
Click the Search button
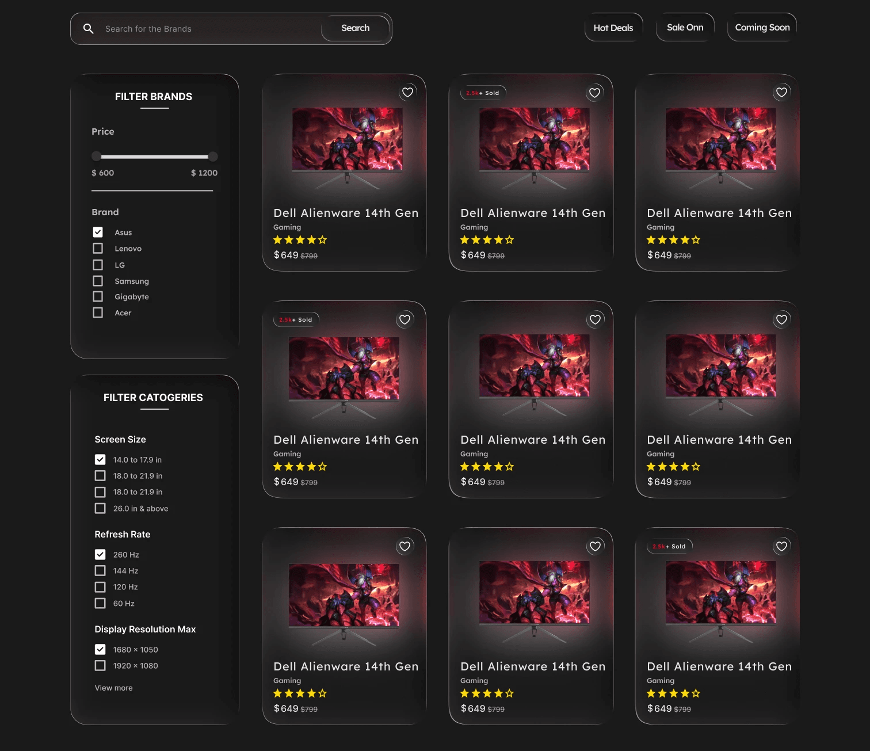click(x=355, y=28)
